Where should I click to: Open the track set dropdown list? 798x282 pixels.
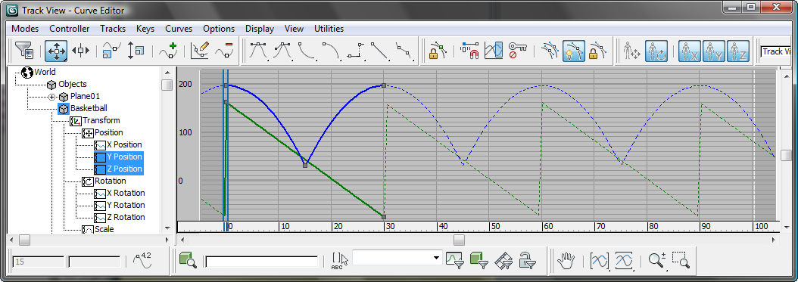(397, 258)
